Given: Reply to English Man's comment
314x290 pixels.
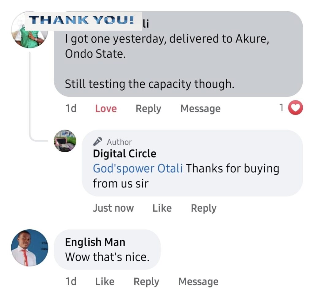Looking at the screenshot, I should (146, 281).
